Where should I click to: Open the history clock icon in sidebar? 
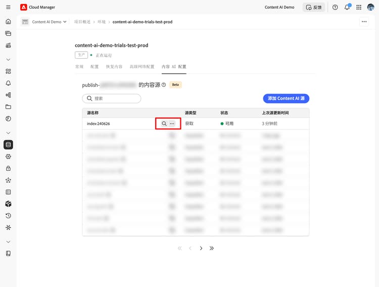click(x=8, y=216)
